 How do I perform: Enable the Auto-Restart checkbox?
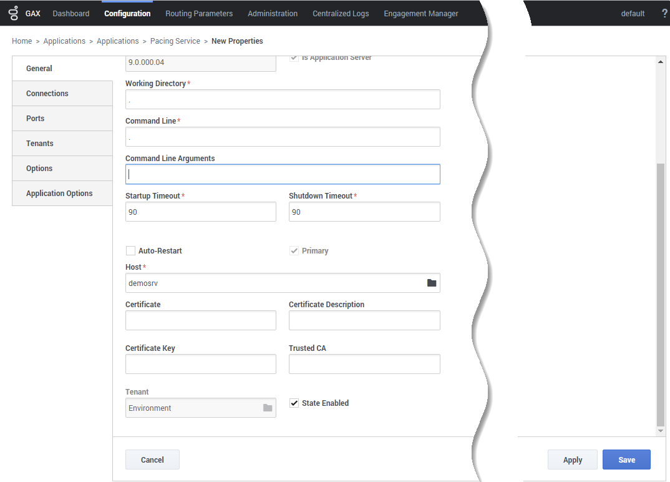(x=130, y=250)
